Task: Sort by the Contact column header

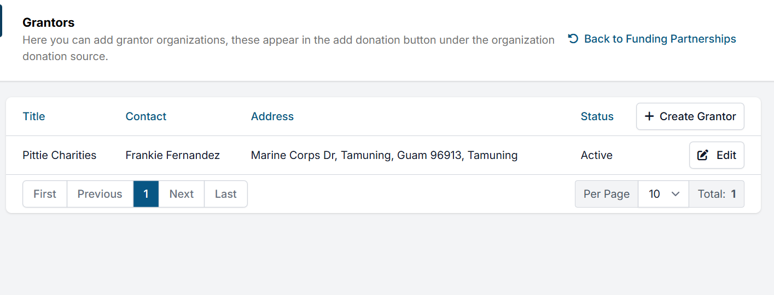Action: (x=146, y=116)
